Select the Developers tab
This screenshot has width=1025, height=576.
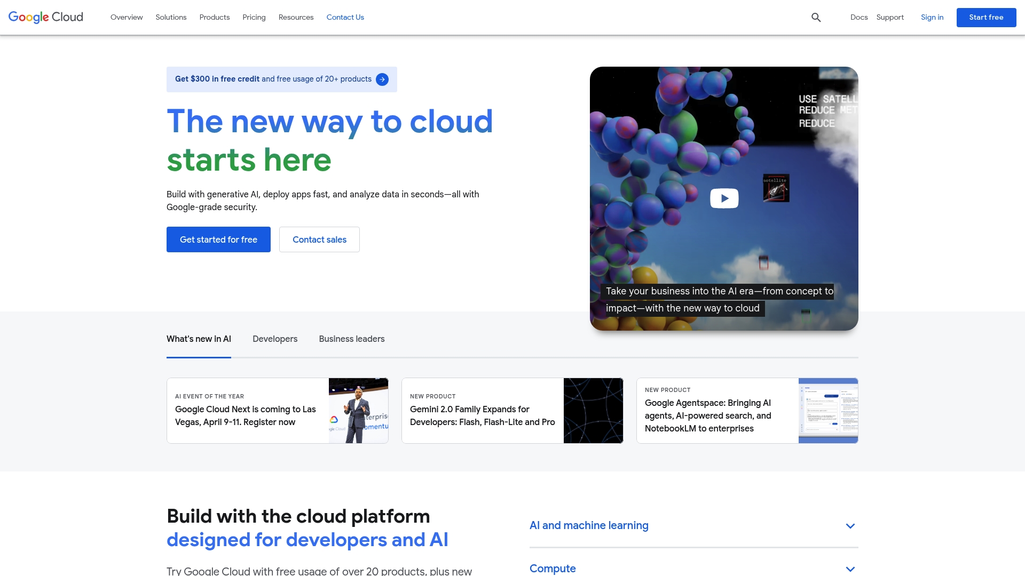tap(274, 339)
